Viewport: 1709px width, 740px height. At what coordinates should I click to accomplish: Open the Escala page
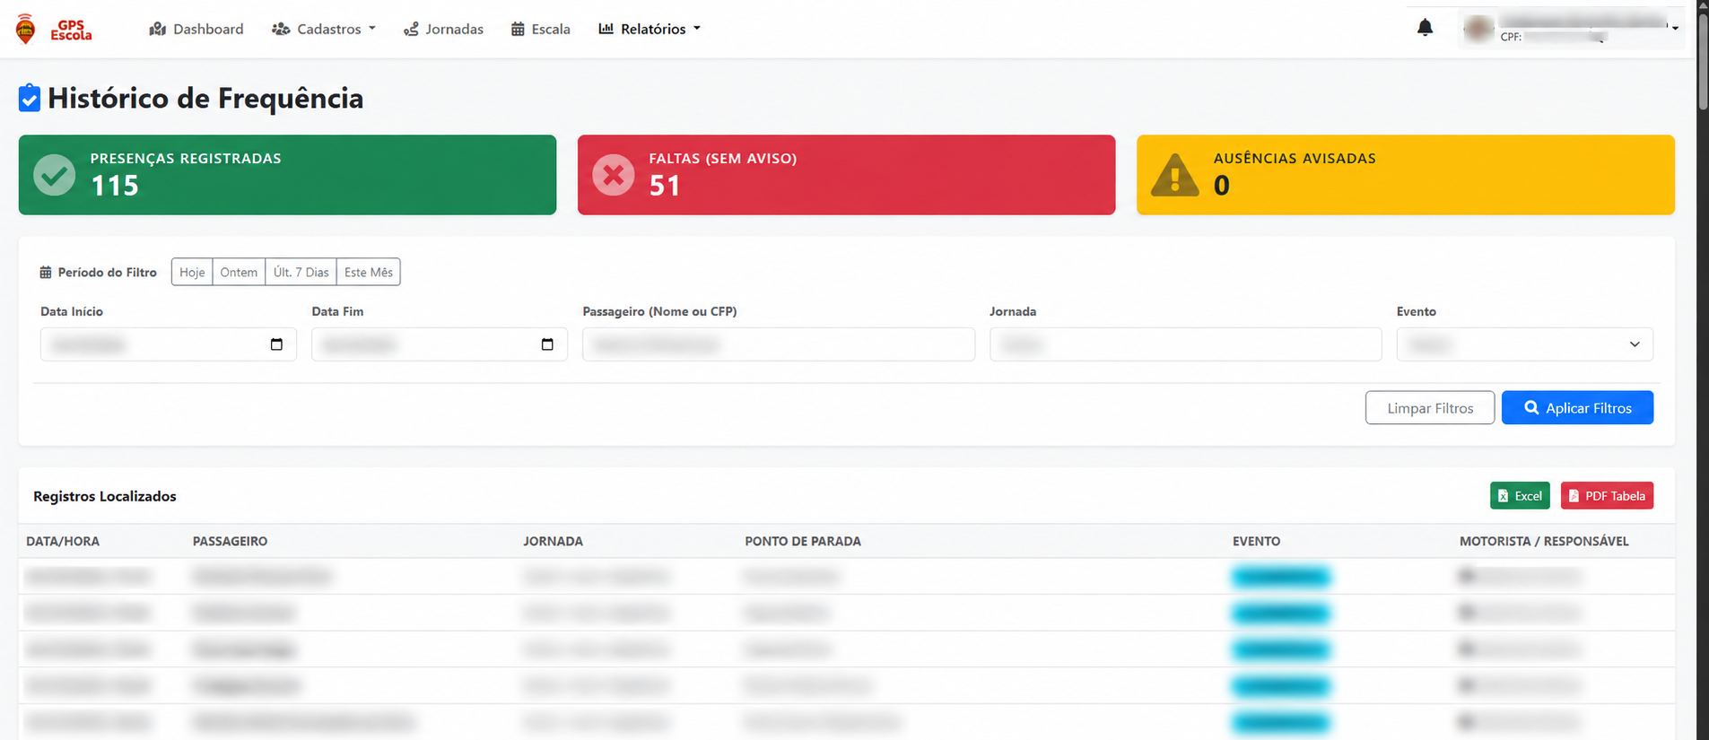pyautogui.click(x=541, y=29)
